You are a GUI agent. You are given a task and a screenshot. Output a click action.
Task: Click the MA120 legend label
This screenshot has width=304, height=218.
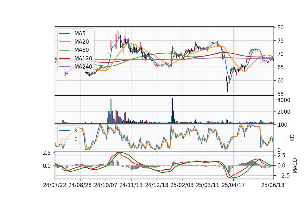(x=83, y=58)
